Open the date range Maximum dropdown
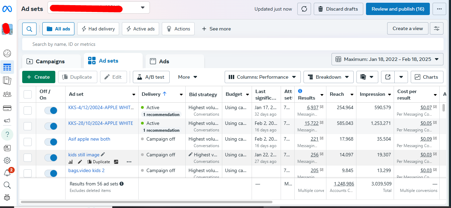Viewport: 451px width, 208px height. pyautogui.click(x=387, y=59)
